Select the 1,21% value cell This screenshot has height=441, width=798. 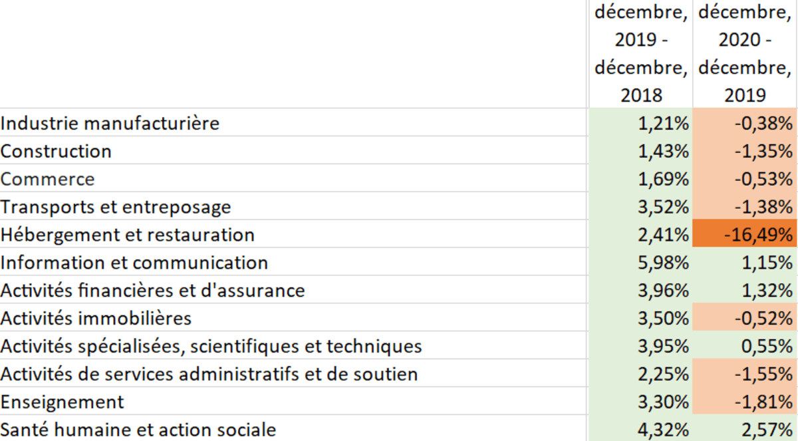pyautogui.click(x=641, y=123)
